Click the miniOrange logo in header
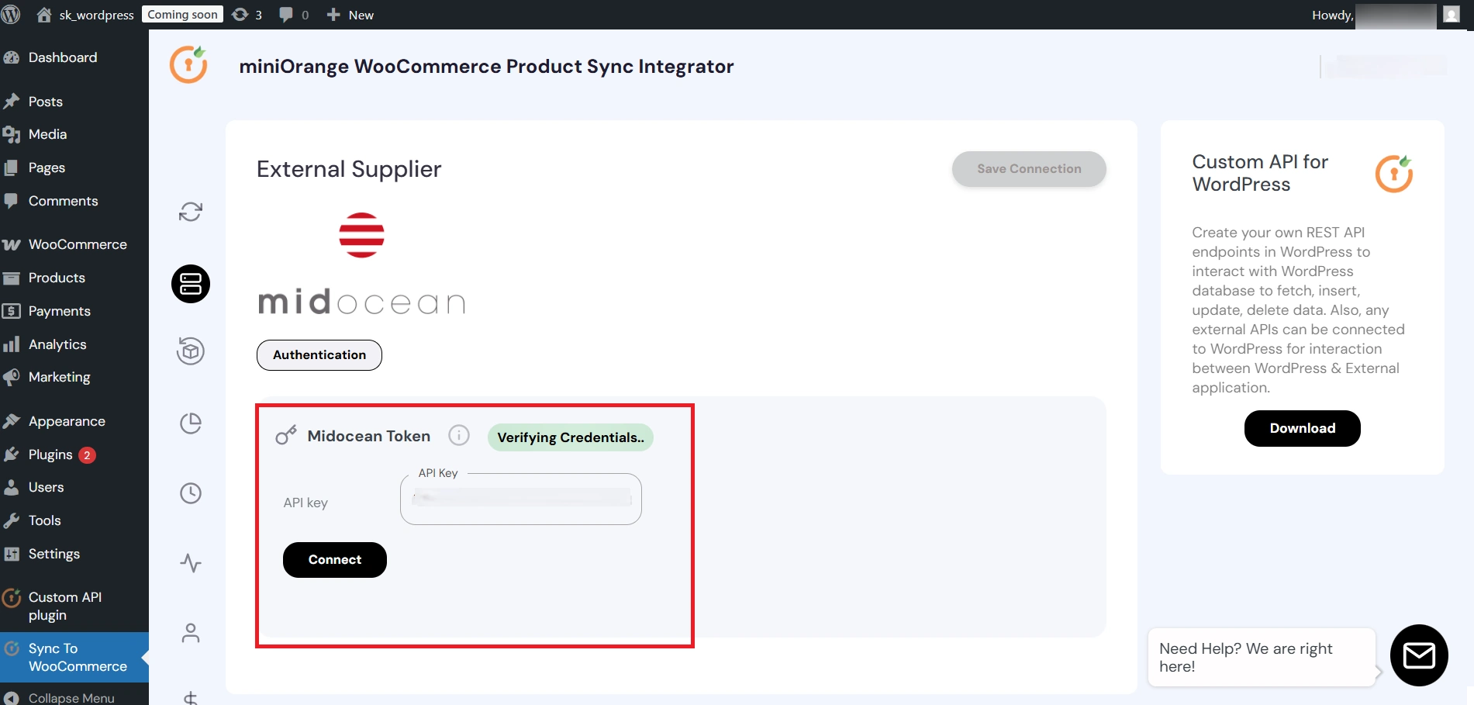 point(188,64)
